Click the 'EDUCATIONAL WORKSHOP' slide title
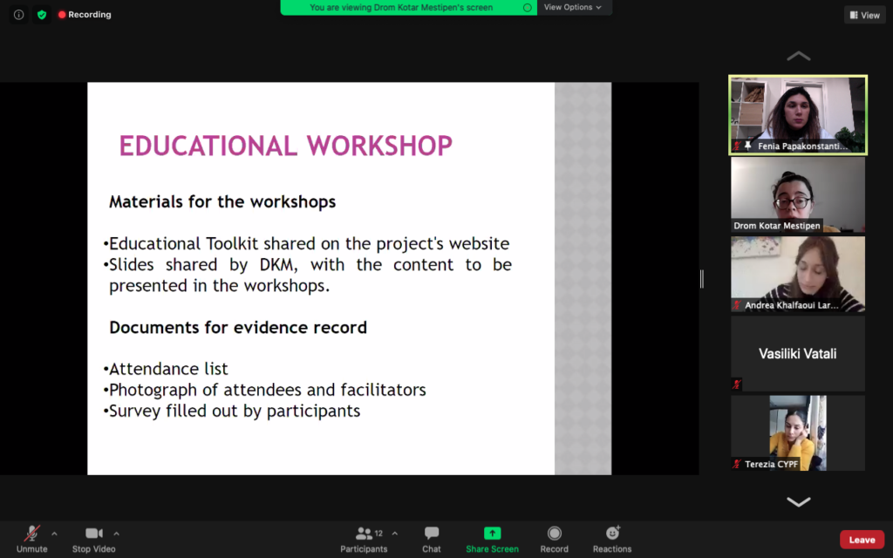Screen dimensions: 893x558 286,146
